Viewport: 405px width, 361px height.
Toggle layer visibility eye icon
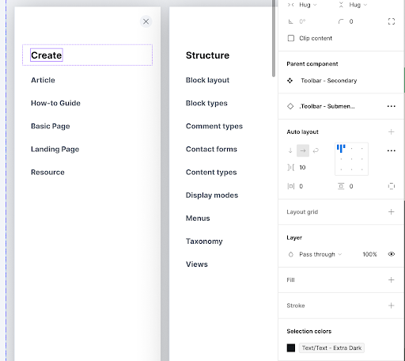[x=392, y=254]
